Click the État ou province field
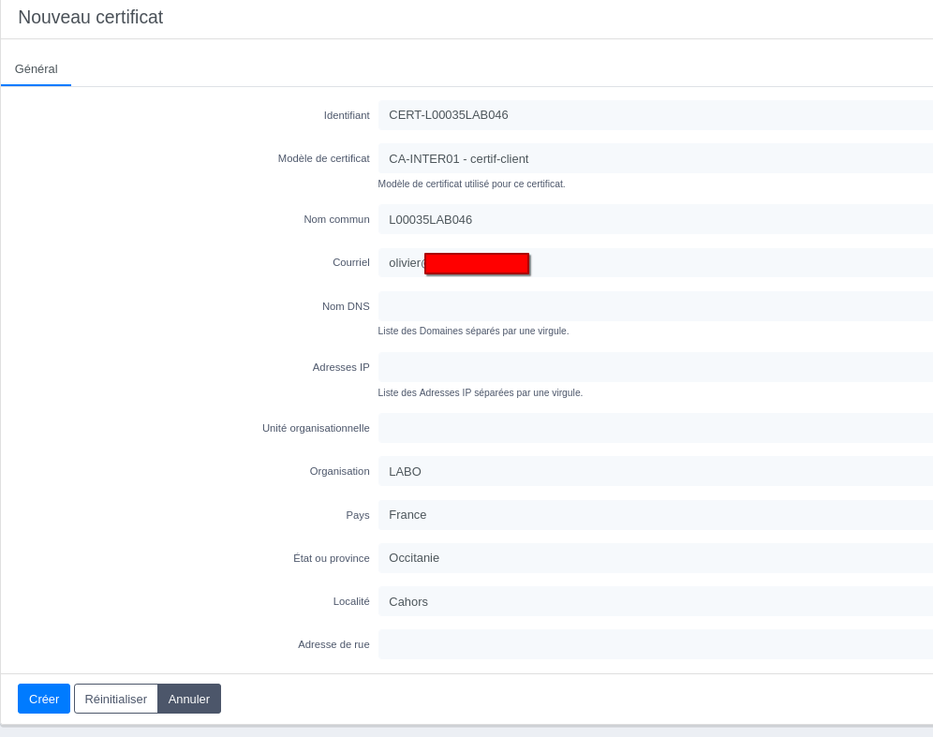 pos(655,558)
